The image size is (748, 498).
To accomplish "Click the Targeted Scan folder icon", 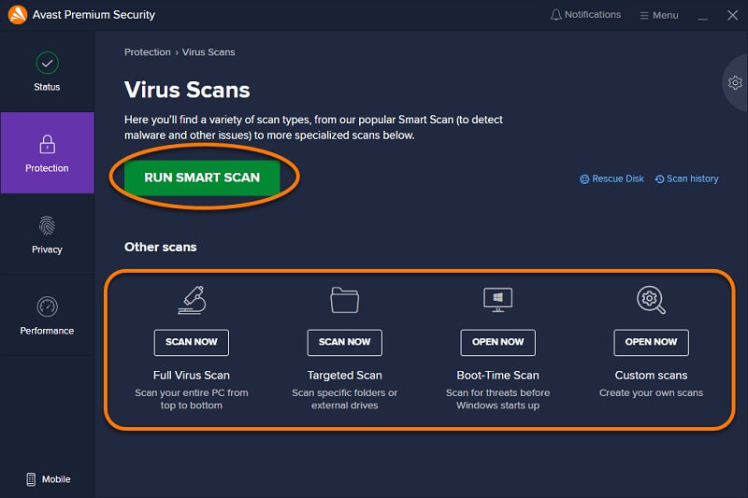I will 344,300.
